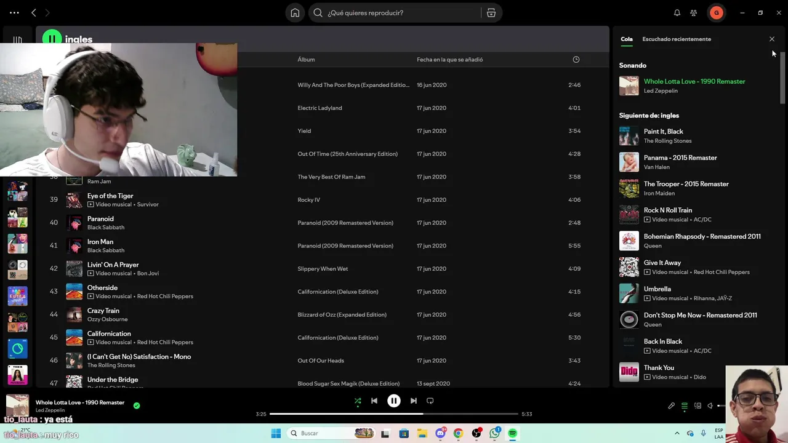
Task: Open the Browse icon in search bar
Action: (x=491, y=12)
